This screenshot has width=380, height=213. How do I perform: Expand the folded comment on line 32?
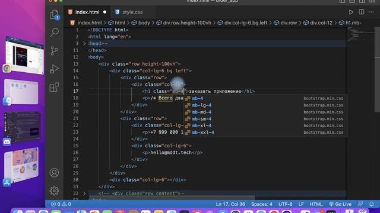click(84, 193)
